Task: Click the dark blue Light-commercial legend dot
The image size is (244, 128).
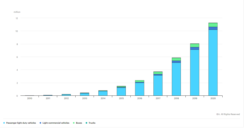Action: (x=40, y=123)
